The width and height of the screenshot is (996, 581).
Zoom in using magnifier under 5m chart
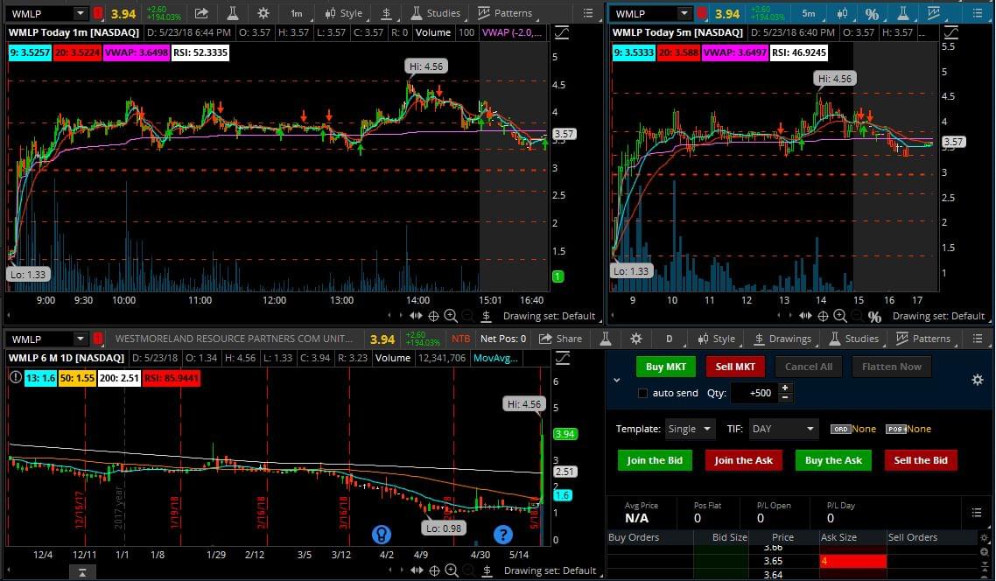click(x=839, y=316)
